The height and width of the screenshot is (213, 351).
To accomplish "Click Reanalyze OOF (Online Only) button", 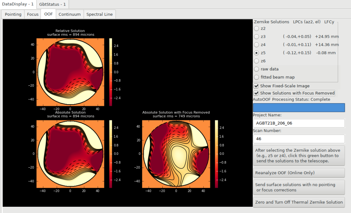I will coord(299,173).
